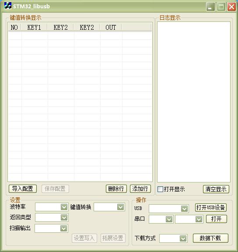Click the 添加行 button
Viewport: 238px width, 252px height.
coord(140,189)
